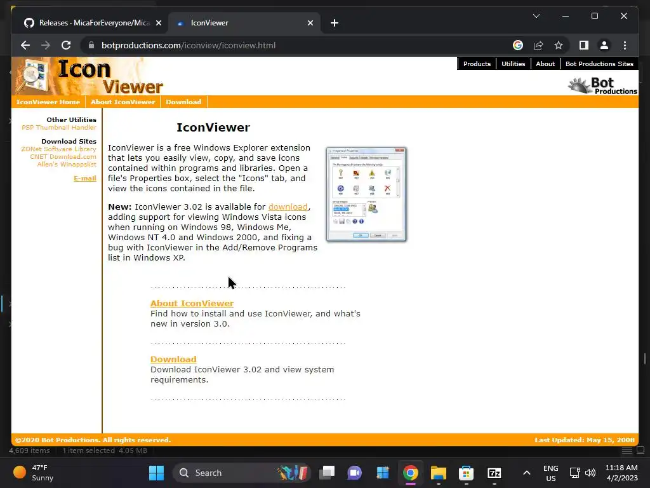Viewport: 650px width, 488px height.
Task: Reload the IconViewer page
Action: [66, 45]
